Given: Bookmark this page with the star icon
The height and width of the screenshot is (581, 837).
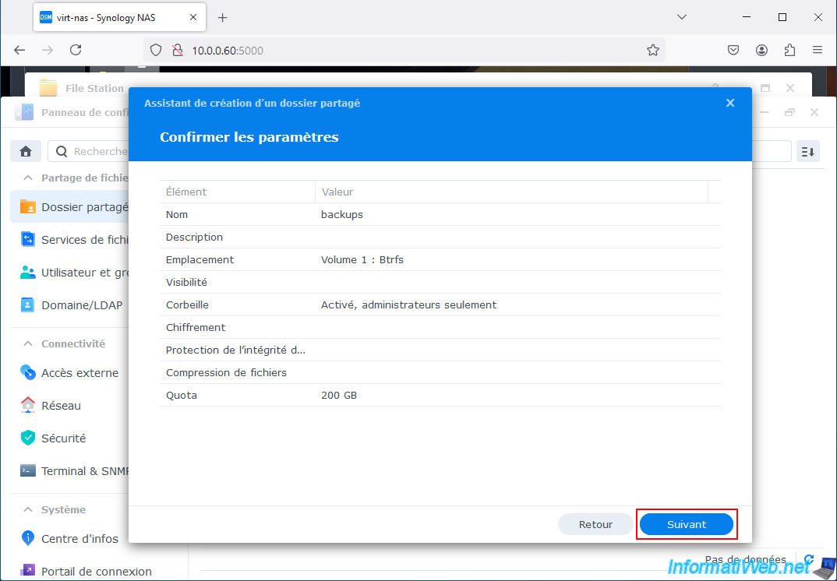Looking at the screenshot, I should (653, 50).
